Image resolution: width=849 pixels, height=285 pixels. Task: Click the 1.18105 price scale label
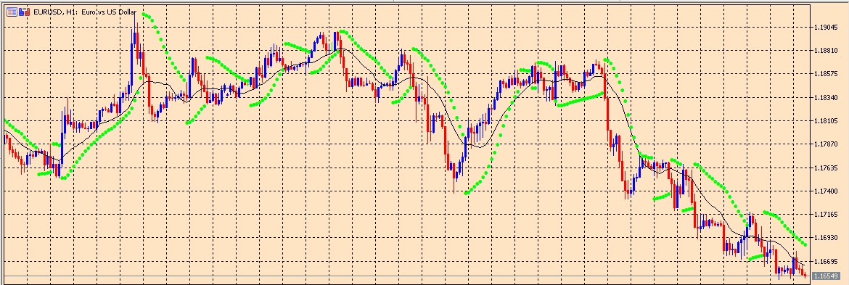click(x=827, y=120)
